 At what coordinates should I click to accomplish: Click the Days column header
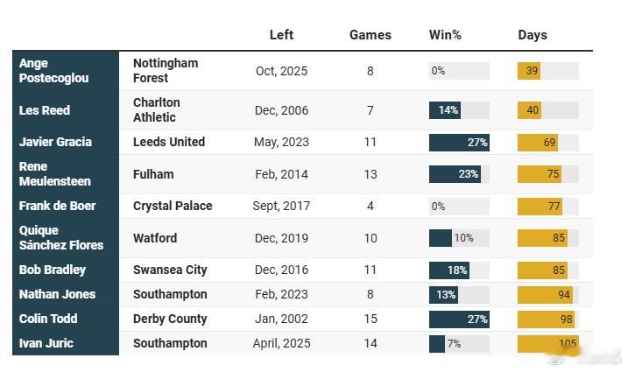(x=532, y=35)
